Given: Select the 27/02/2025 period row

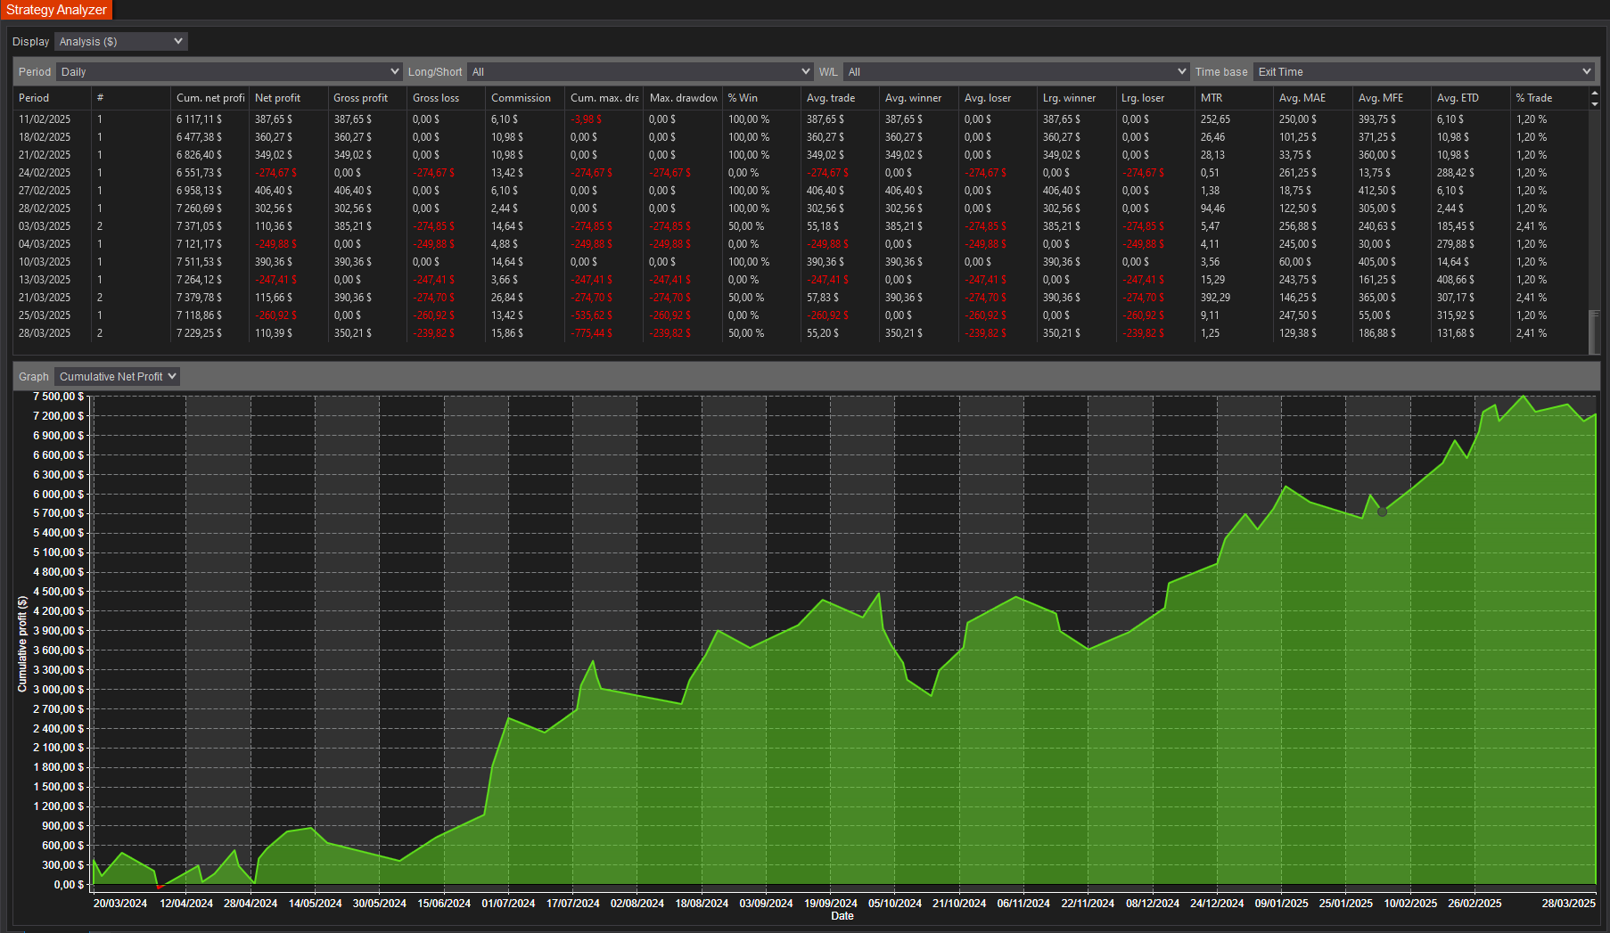Looking at the screenshot, I should 801,191.
